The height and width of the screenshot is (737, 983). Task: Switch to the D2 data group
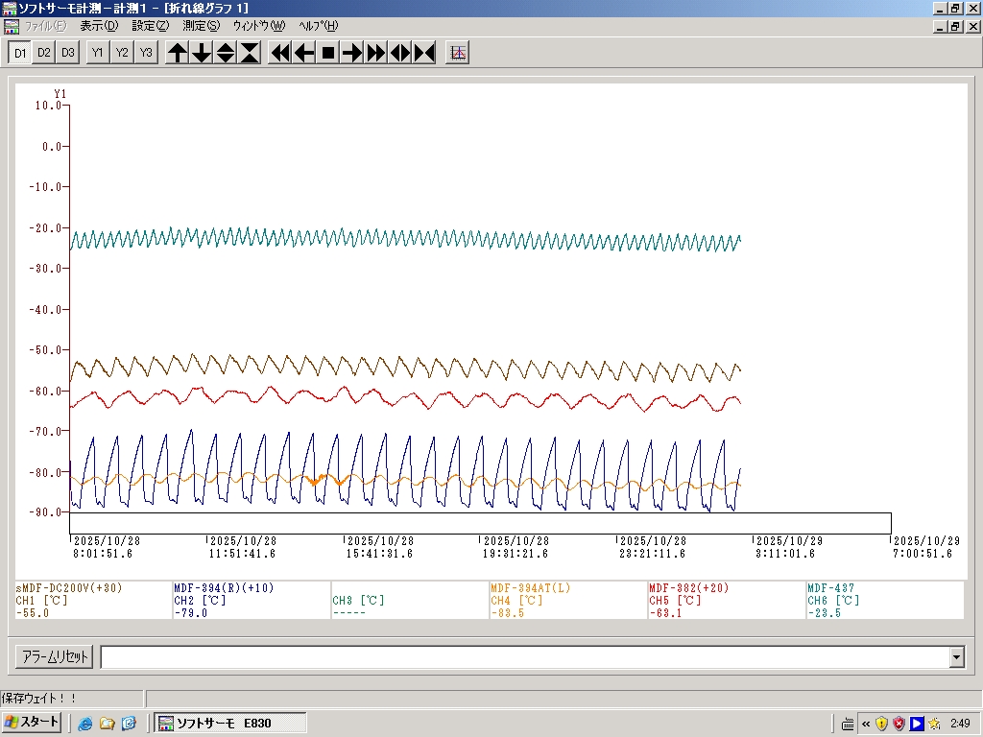43,53
